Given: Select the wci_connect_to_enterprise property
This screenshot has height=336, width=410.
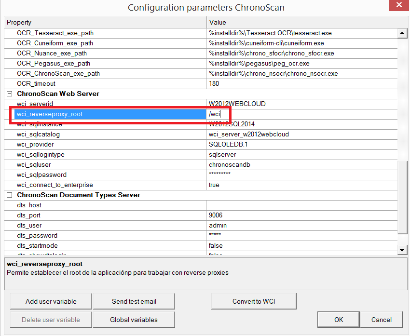Looking at the screenshot, I should click(x=55, y=185).
